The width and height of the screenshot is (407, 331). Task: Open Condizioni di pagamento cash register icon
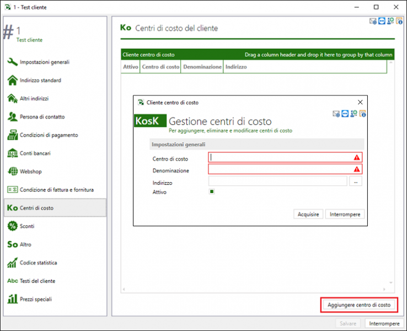point(13,135)
